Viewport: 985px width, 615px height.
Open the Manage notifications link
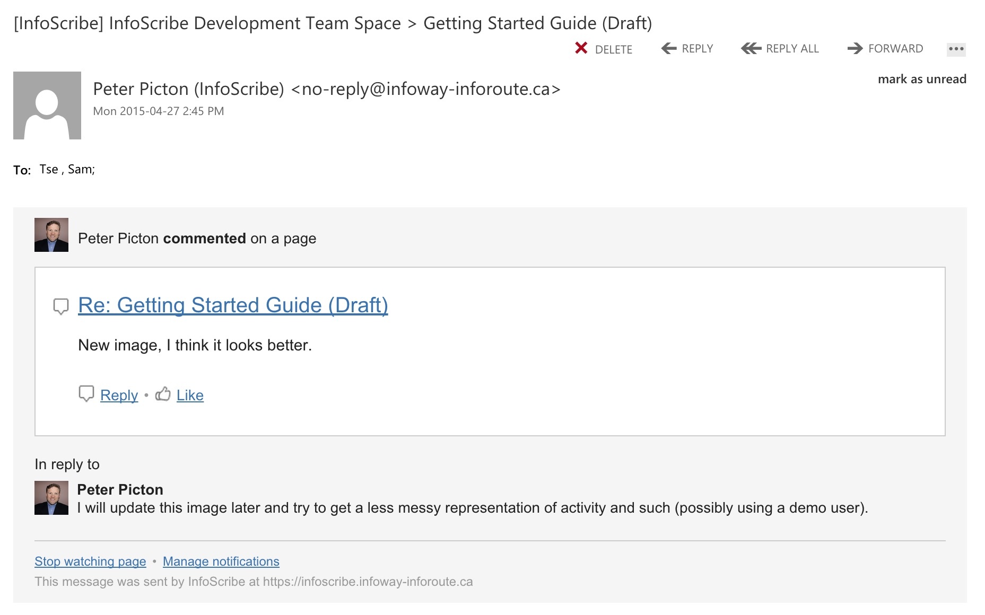221,561
